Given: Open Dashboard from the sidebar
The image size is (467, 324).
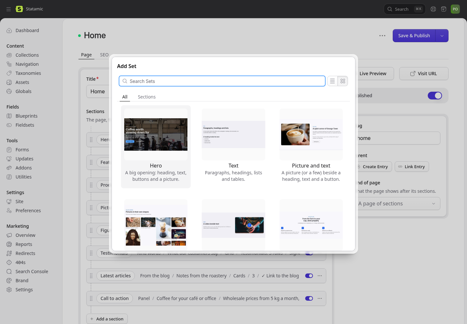Looking at the screenshot, I should pos(27,30).
